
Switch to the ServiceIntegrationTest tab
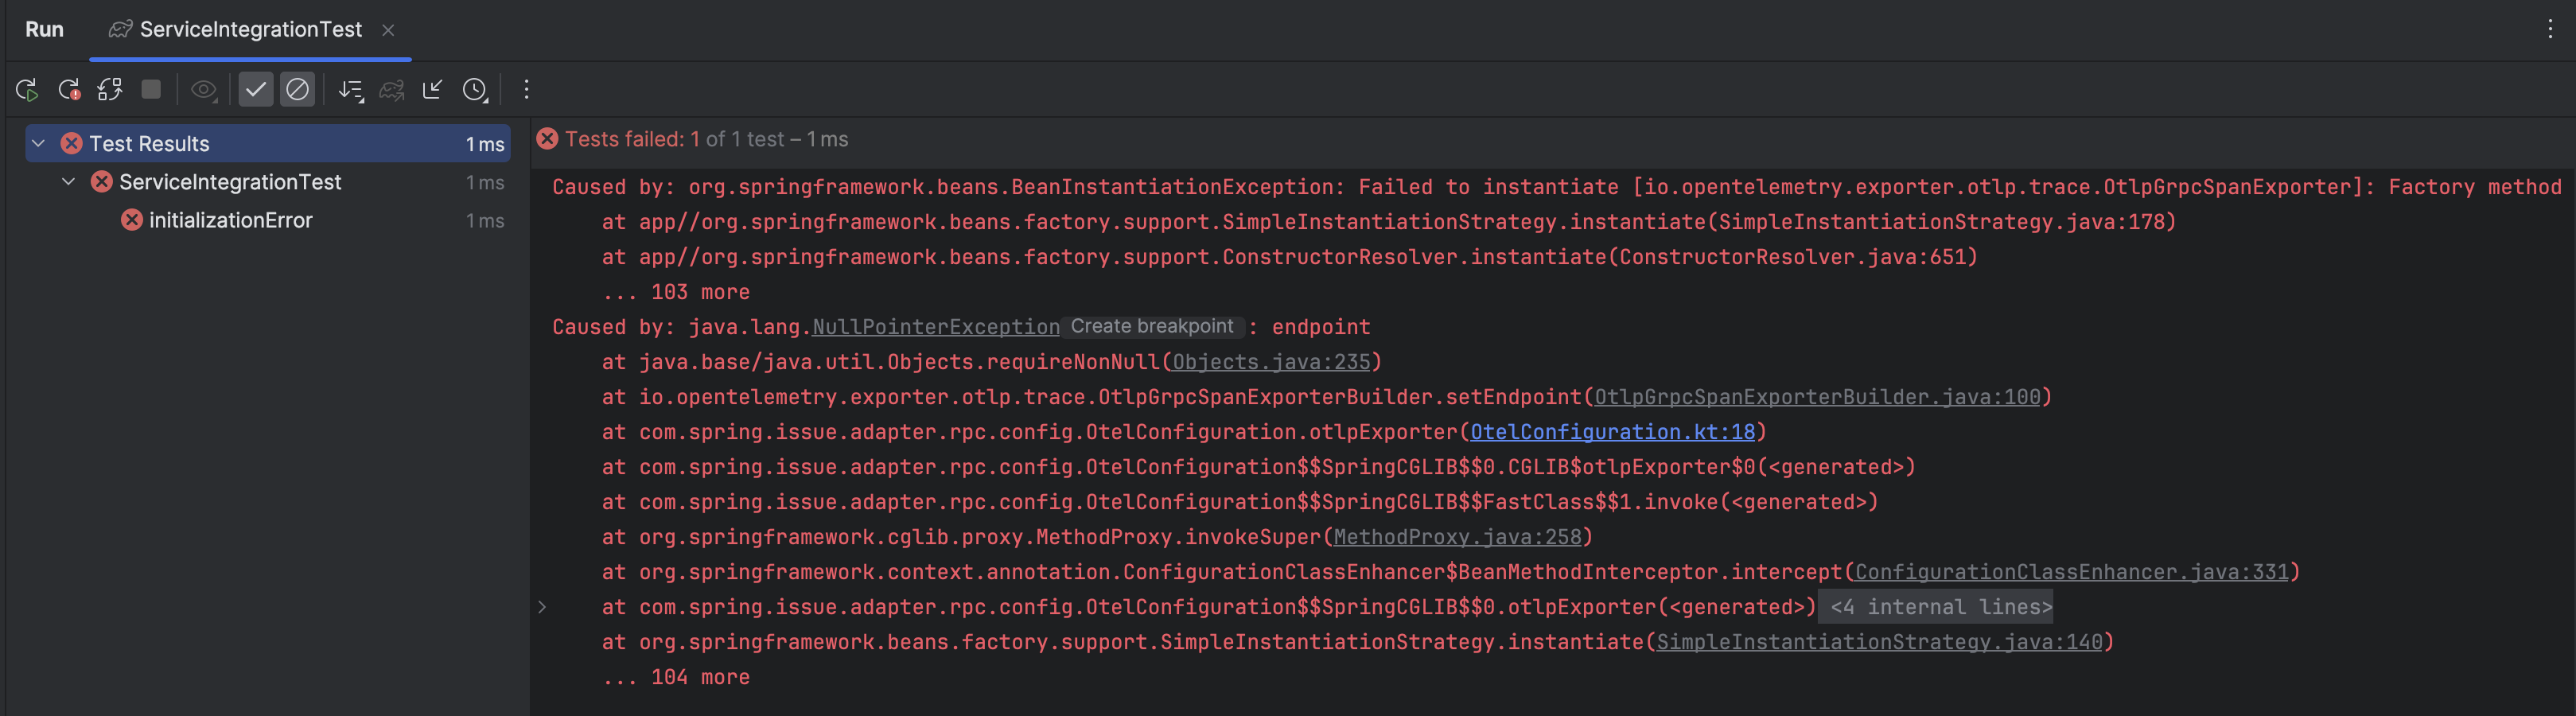[250, 29]
